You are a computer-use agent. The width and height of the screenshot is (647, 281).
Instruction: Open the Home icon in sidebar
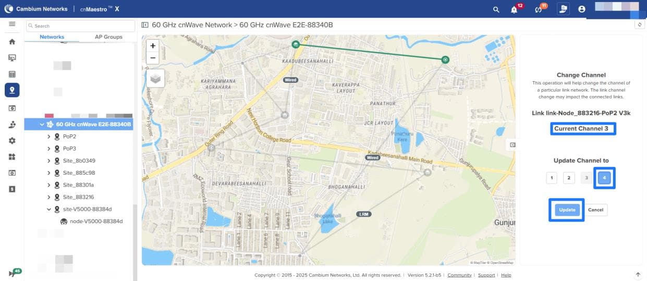click(x=12, y=42)
